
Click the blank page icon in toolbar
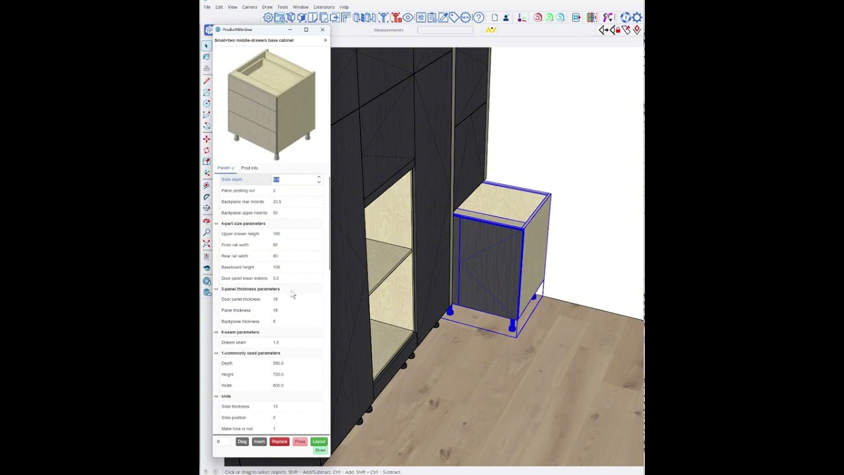point(495,17)
